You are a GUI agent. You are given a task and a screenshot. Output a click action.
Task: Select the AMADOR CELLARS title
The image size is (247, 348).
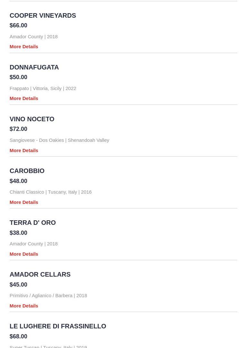coord(40,274)
